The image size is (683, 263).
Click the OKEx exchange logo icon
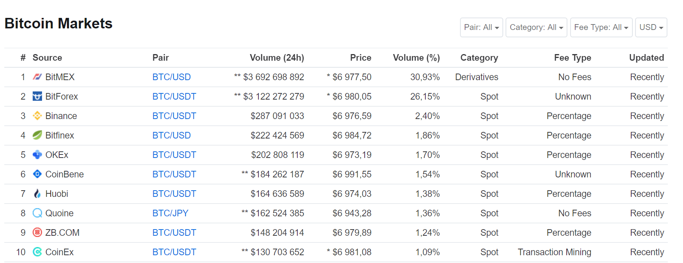(37, 154)
